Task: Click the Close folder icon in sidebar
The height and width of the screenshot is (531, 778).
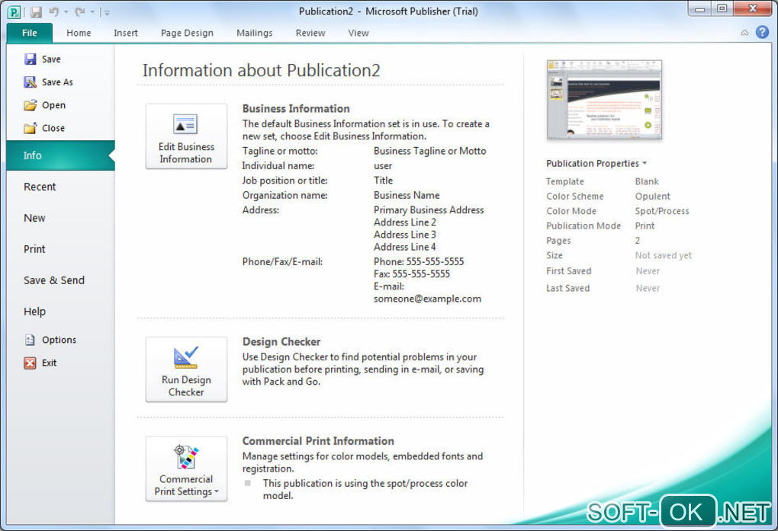Action: coord(31,128)
